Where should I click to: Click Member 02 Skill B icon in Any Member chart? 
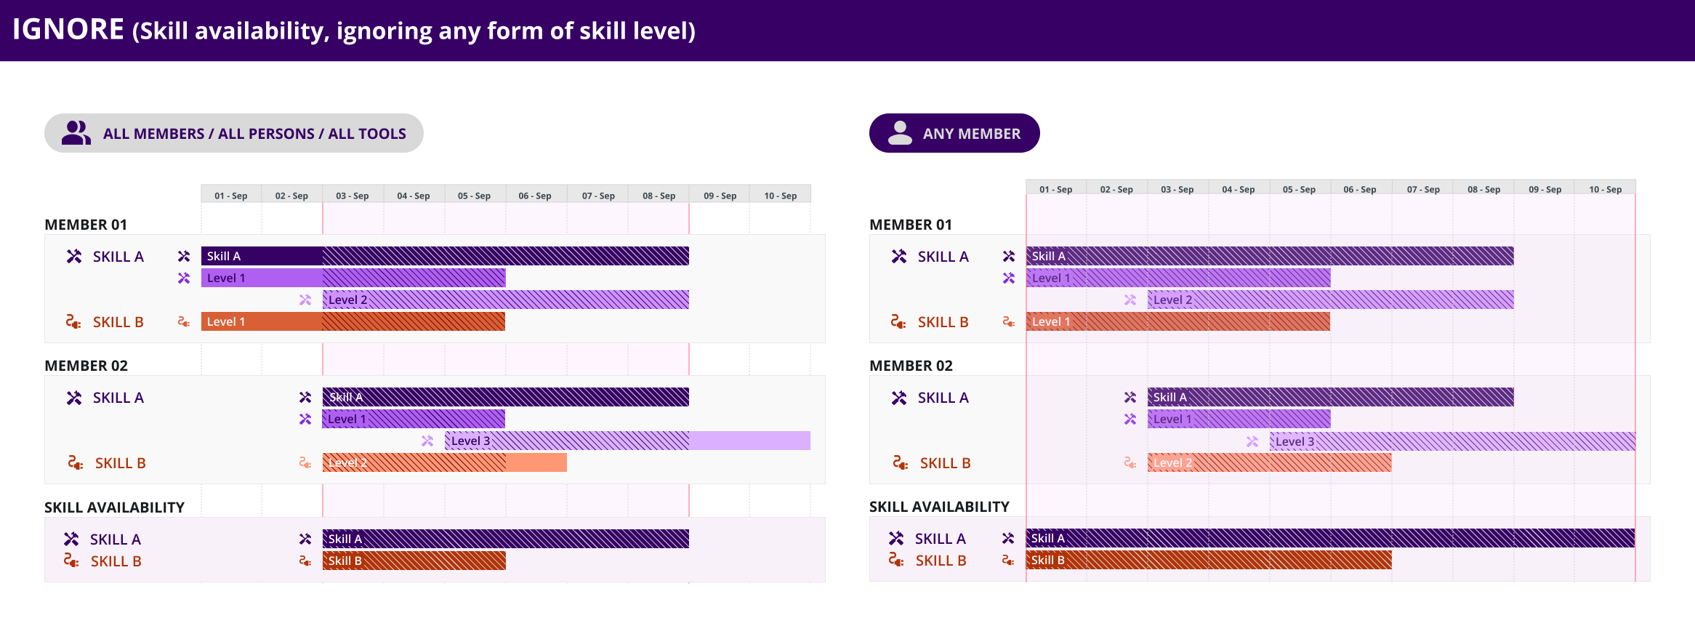tap(900, 463)
